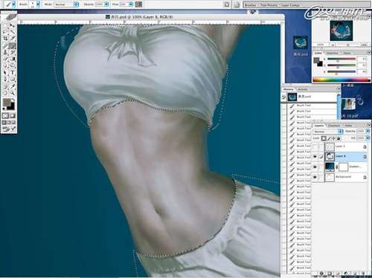
Task: Select the Zoom tool
Action: click(x=13, y=93)
